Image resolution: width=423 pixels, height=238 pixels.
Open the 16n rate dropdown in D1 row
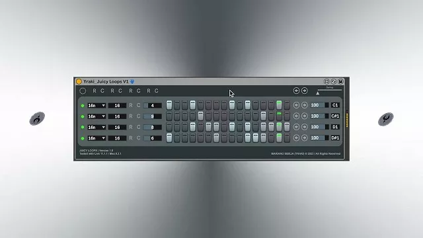click(x=96, y=127)
